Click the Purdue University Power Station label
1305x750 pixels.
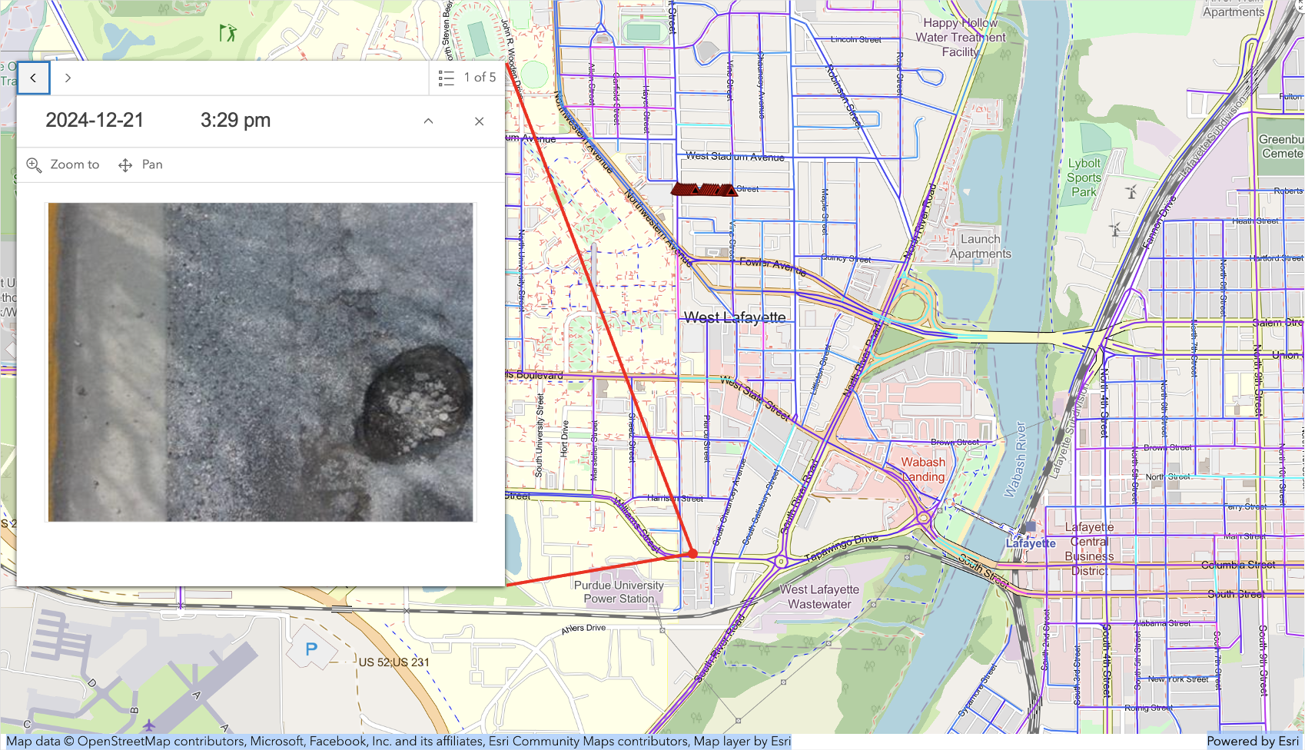[619, 592]
